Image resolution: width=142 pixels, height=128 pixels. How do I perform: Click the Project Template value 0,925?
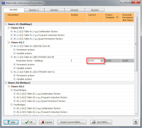[x=112, y=61]
